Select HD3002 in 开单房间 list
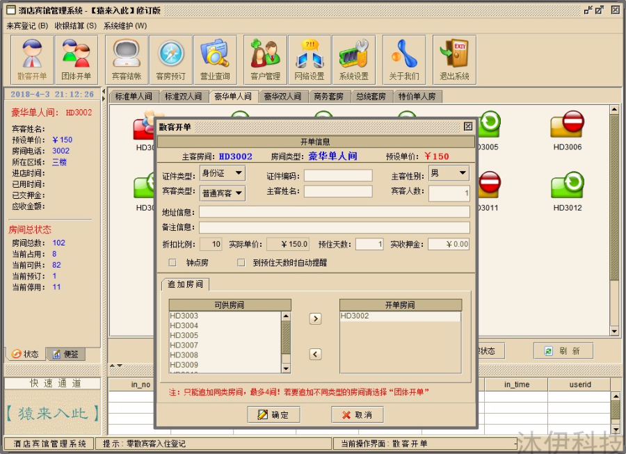This screenshot has width=626, height=454. pos(400,316)
